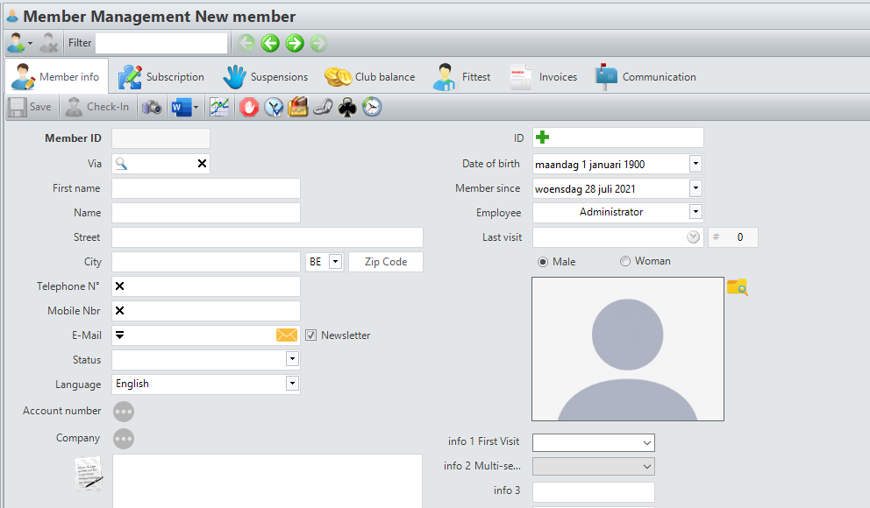Select the Woman radio button
870x508 pixels.
[x=625, y=261]
